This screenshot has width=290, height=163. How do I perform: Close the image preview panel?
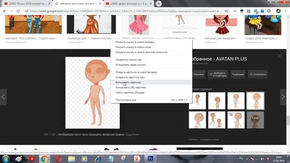pyautogui.click(x=280, y=56)
